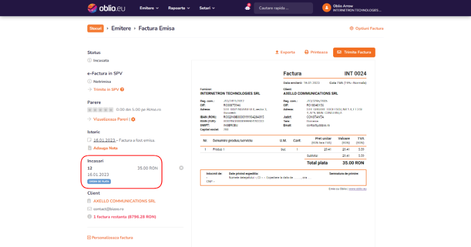Click the gear icon beside Vizualizeaza Pareri
The width and height of the screenshot is (471, 247).
click(133, 119)
